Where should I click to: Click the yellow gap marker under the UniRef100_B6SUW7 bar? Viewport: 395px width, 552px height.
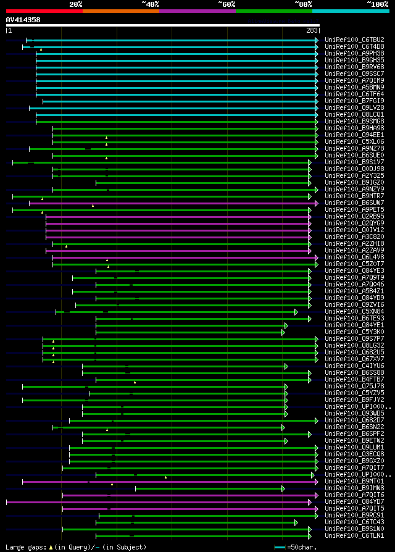tap(93, 206)
